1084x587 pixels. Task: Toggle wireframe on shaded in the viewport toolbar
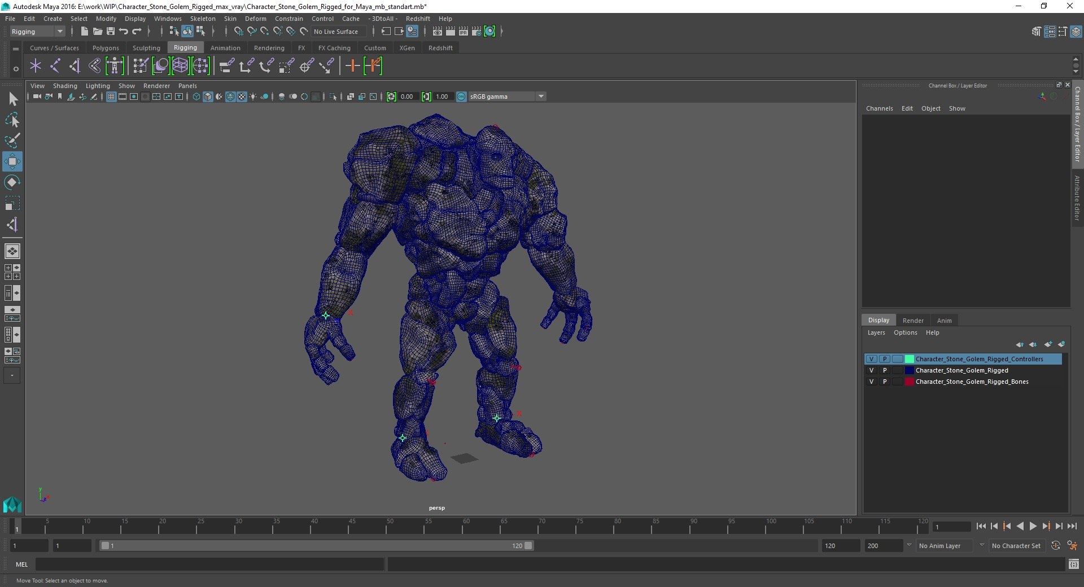pos(230,97)
